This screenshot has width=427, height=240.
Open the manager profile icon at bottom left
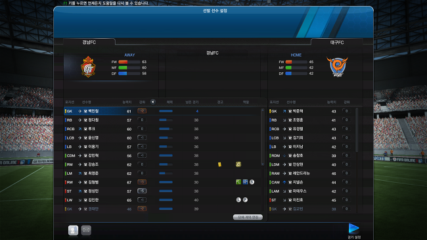[x=73, y=230]
